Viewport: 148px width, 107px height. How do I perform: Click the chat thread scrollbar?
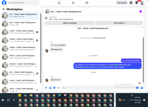(x=143, y=60)
